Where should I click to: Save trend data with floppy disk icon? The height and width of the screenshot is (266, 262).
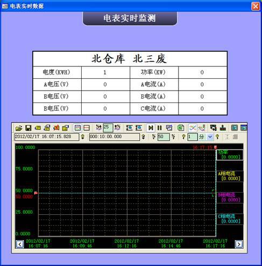[x=28, y=128]
